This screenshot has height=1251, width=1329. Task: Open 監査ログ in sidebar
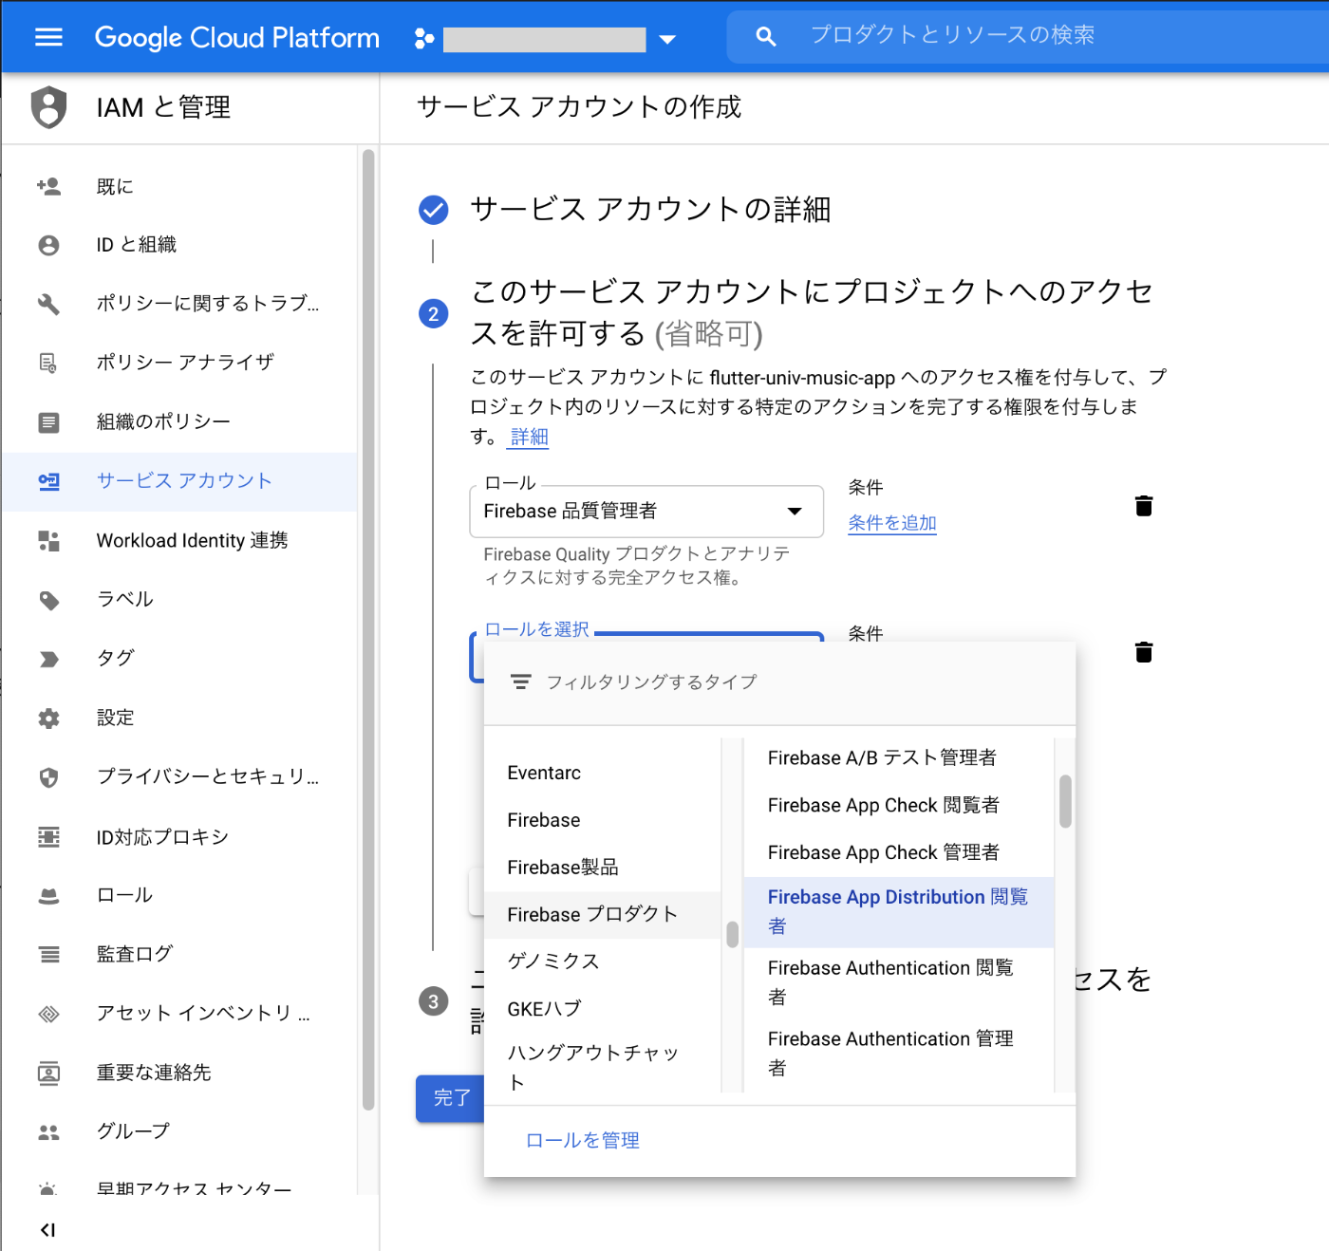pos(179,954)
